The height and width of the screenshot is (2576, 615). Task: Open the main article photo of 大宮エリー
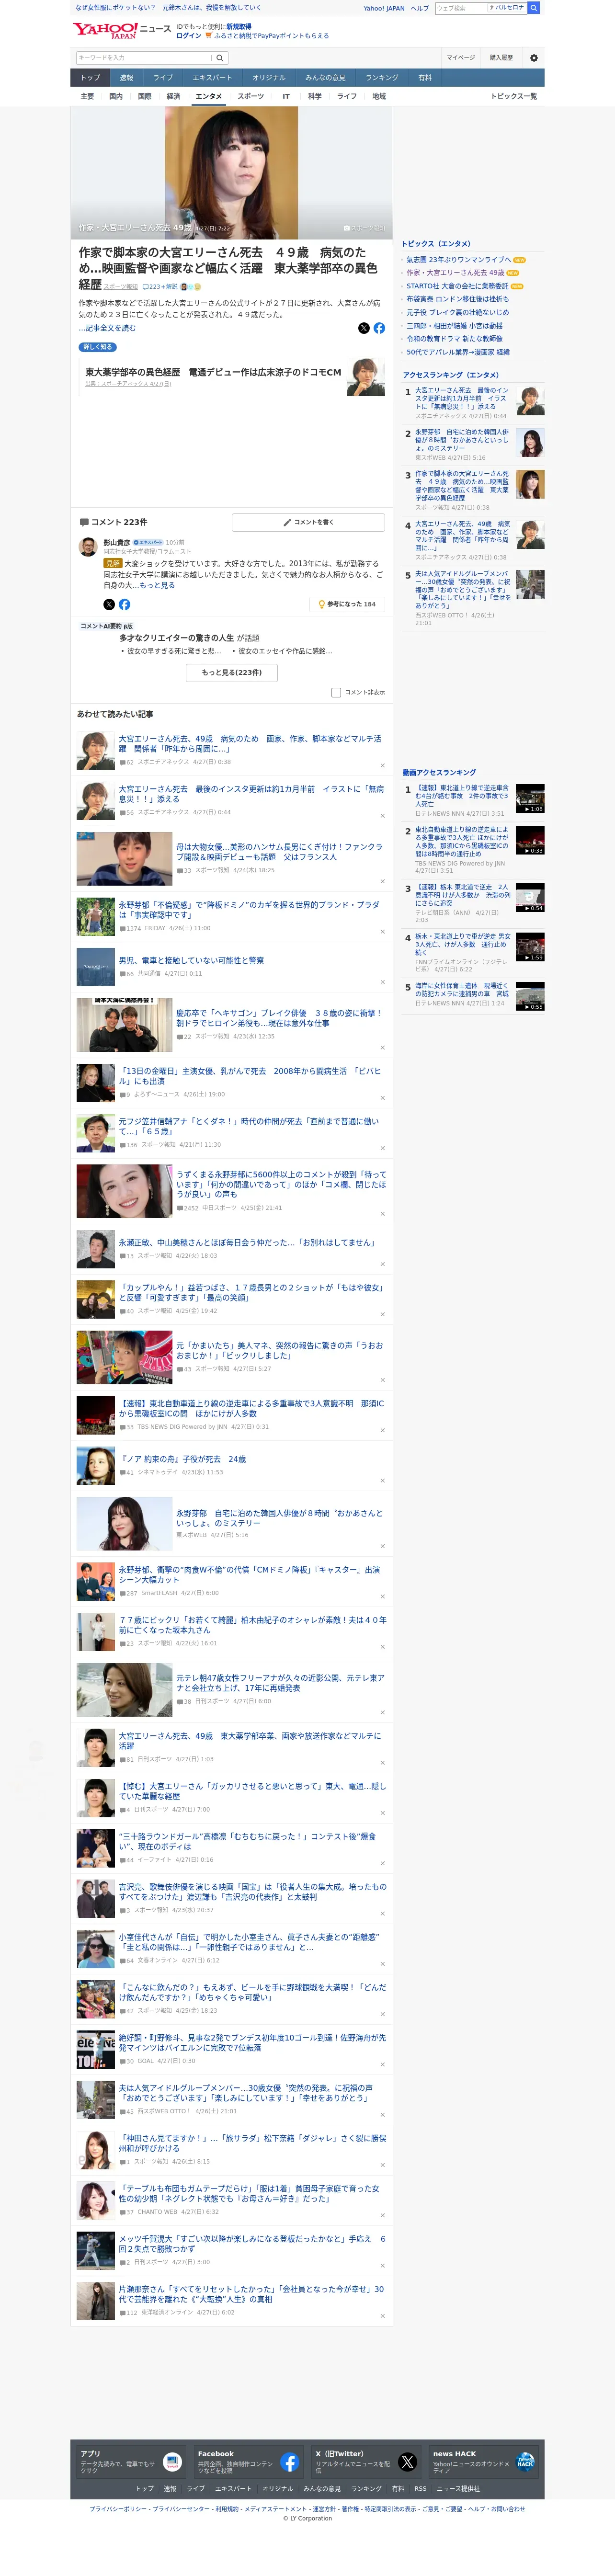coord(231,172)
